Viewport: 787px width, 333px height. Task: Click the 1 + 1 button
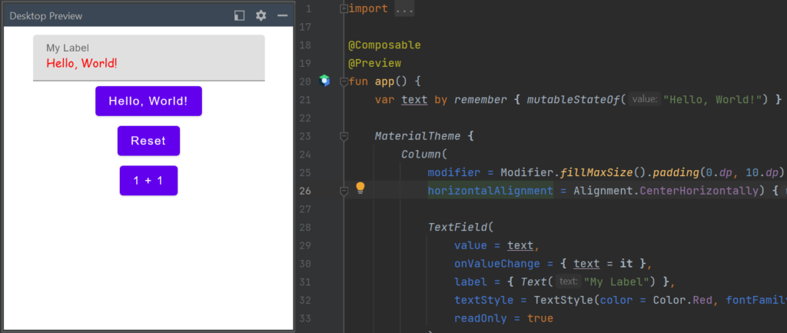(x=148, y=180)
